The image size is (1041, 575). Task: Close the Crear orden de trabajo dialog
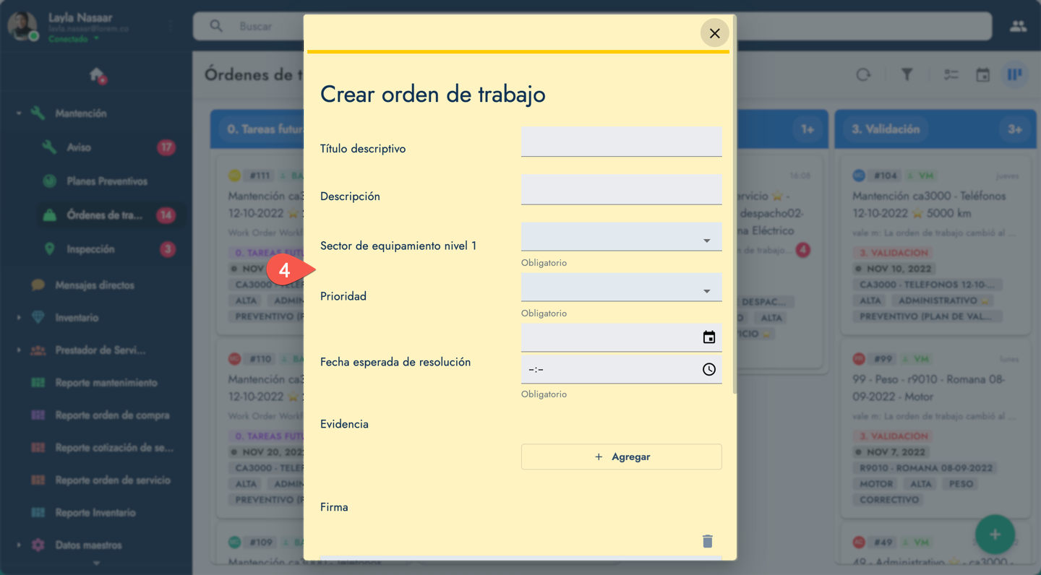[x=714, y=33]
